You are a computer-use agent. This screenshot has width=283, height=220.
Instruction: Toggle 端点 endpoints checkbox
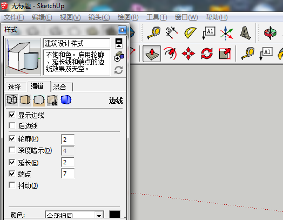click(12, 174)
